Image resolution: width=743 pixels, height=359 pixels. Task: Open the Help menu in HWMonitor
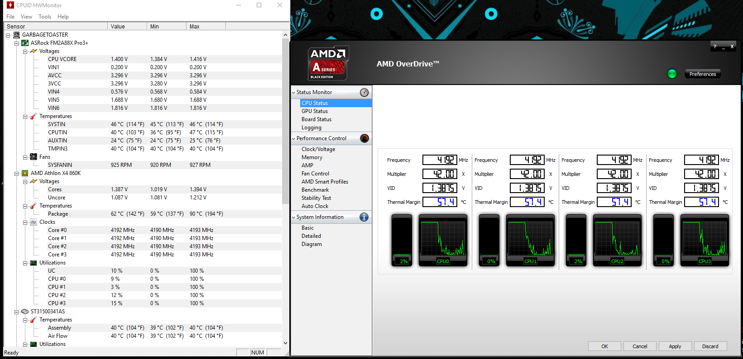(63, 17)
